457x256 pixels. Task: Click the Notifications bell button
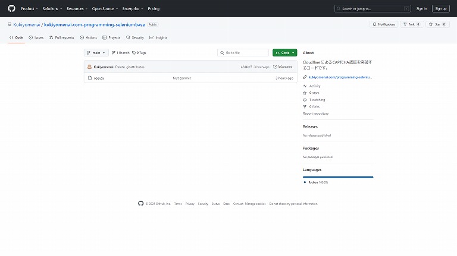point(384,24)
